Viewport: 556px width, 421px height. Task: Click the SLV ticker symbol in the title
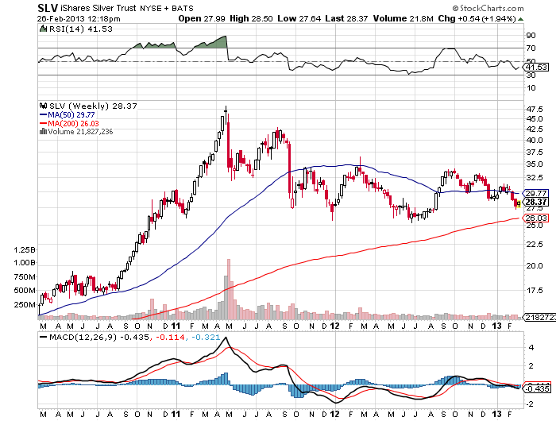click(48, 8)
